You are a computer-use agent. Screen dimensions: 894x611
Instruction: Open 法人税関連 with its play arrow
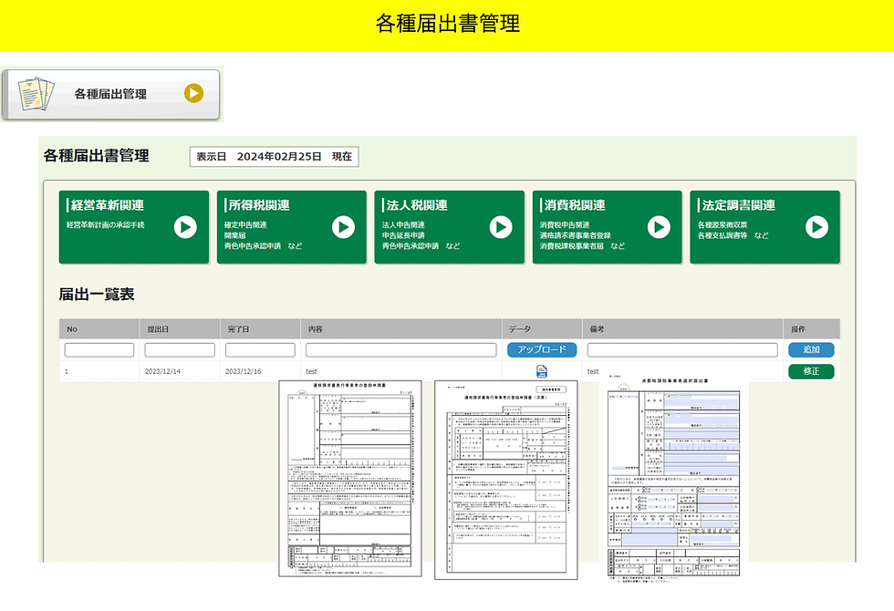(501, 227)
